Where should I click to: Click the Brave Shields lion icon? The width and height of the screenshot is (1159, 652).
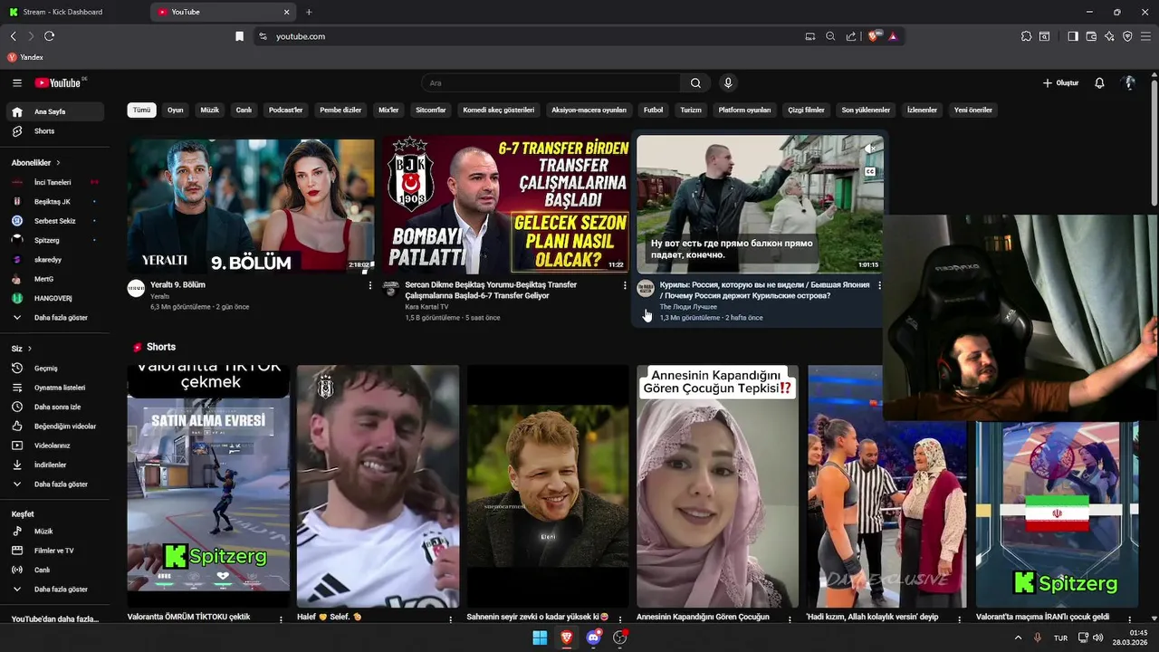pyautogui.click(x=873, y=36)
